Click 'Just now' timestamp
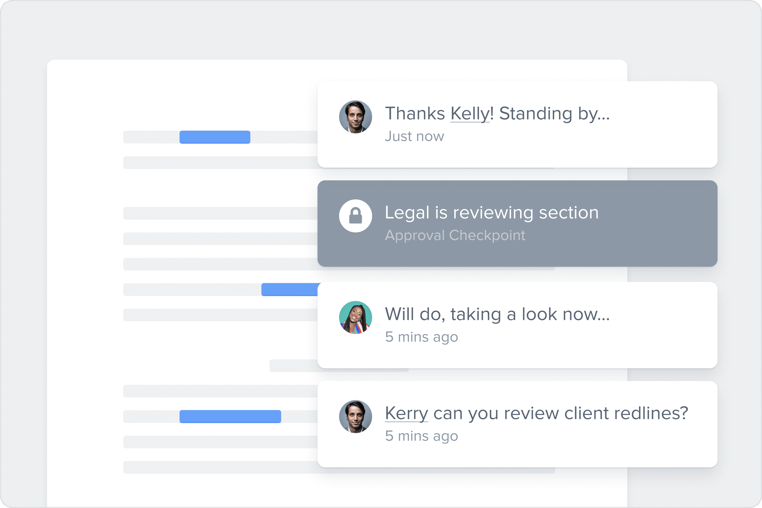This screenshot has width=762, height=508. [x=414, y=136]
